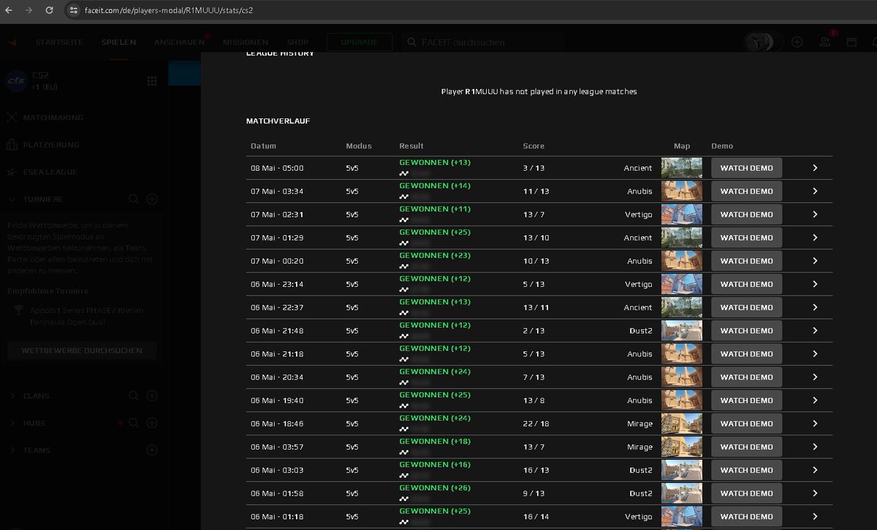Open the Spielen tab
This screenshot has height=530, width=877.
coord(118,42)
